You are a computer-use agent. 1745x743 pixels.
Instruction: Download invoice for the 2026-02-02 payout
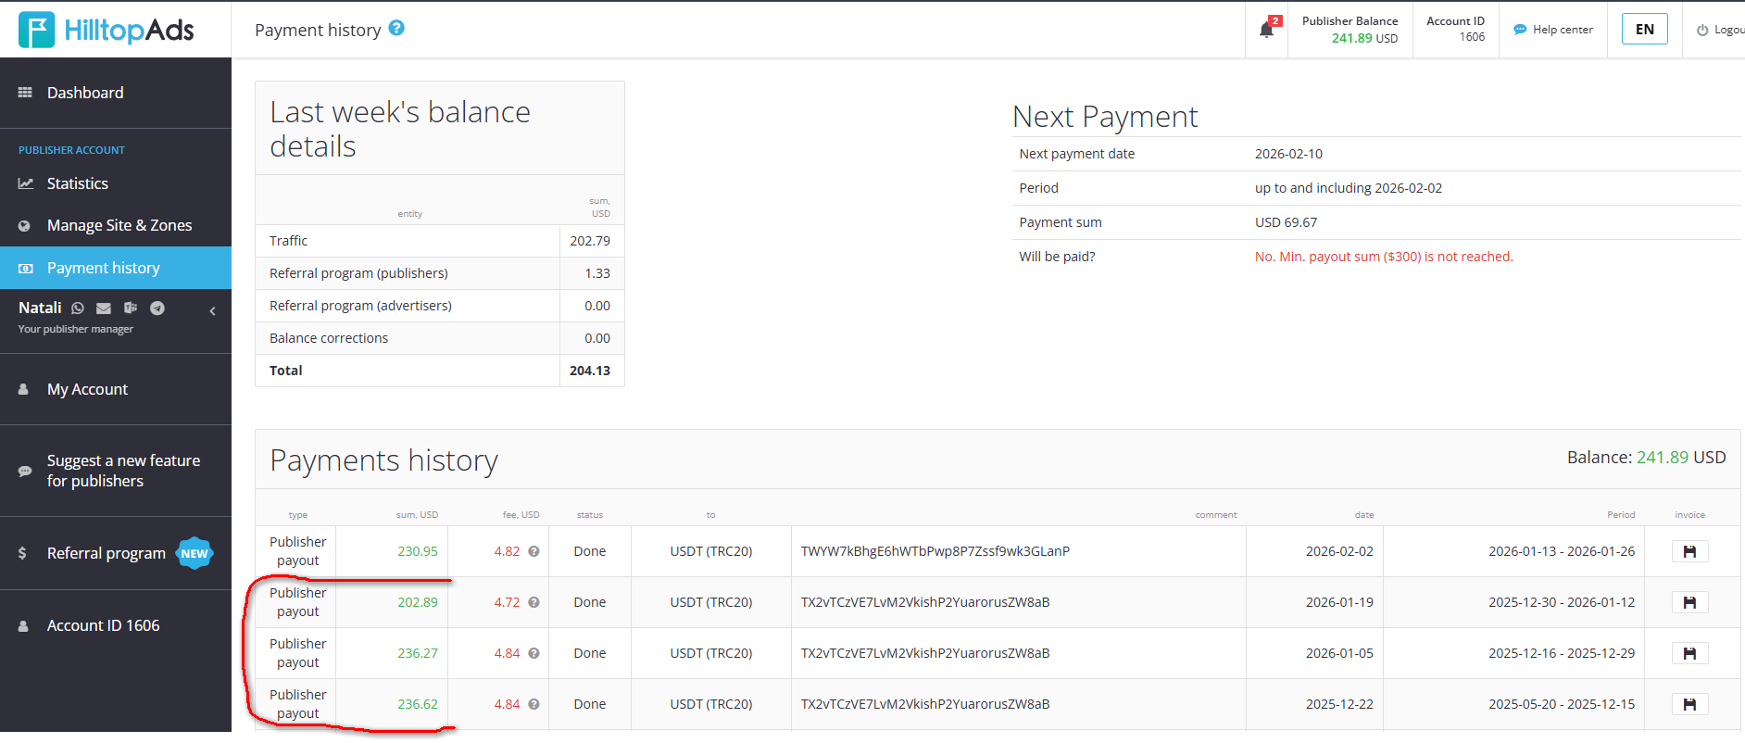coord(1689,552)
